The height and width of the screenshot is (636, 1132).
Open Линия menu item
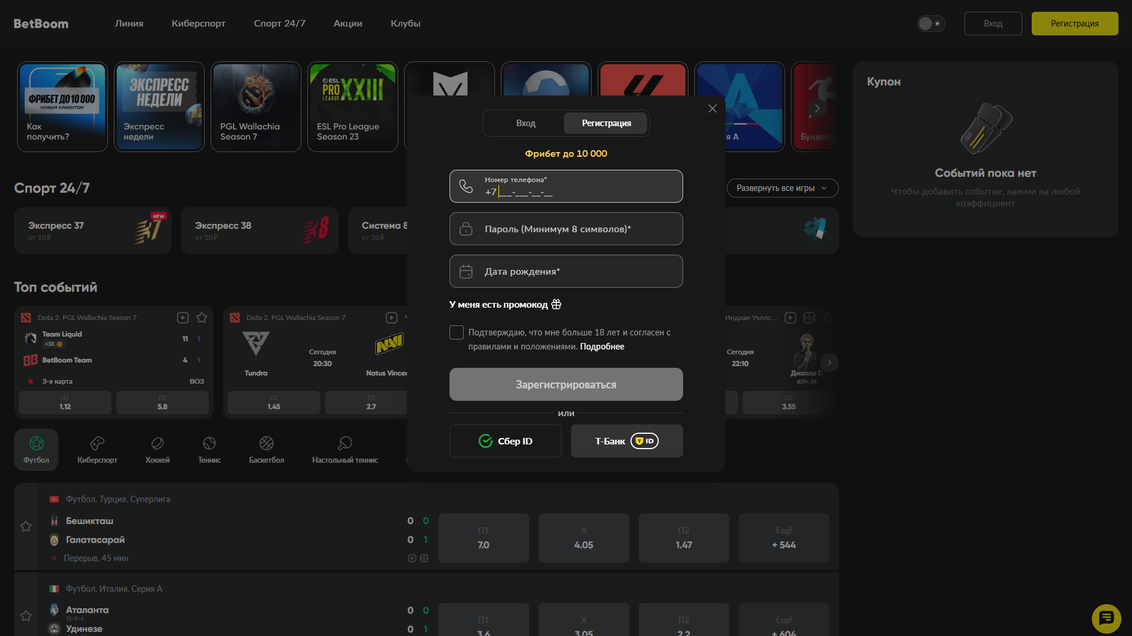tap(129, 24)
